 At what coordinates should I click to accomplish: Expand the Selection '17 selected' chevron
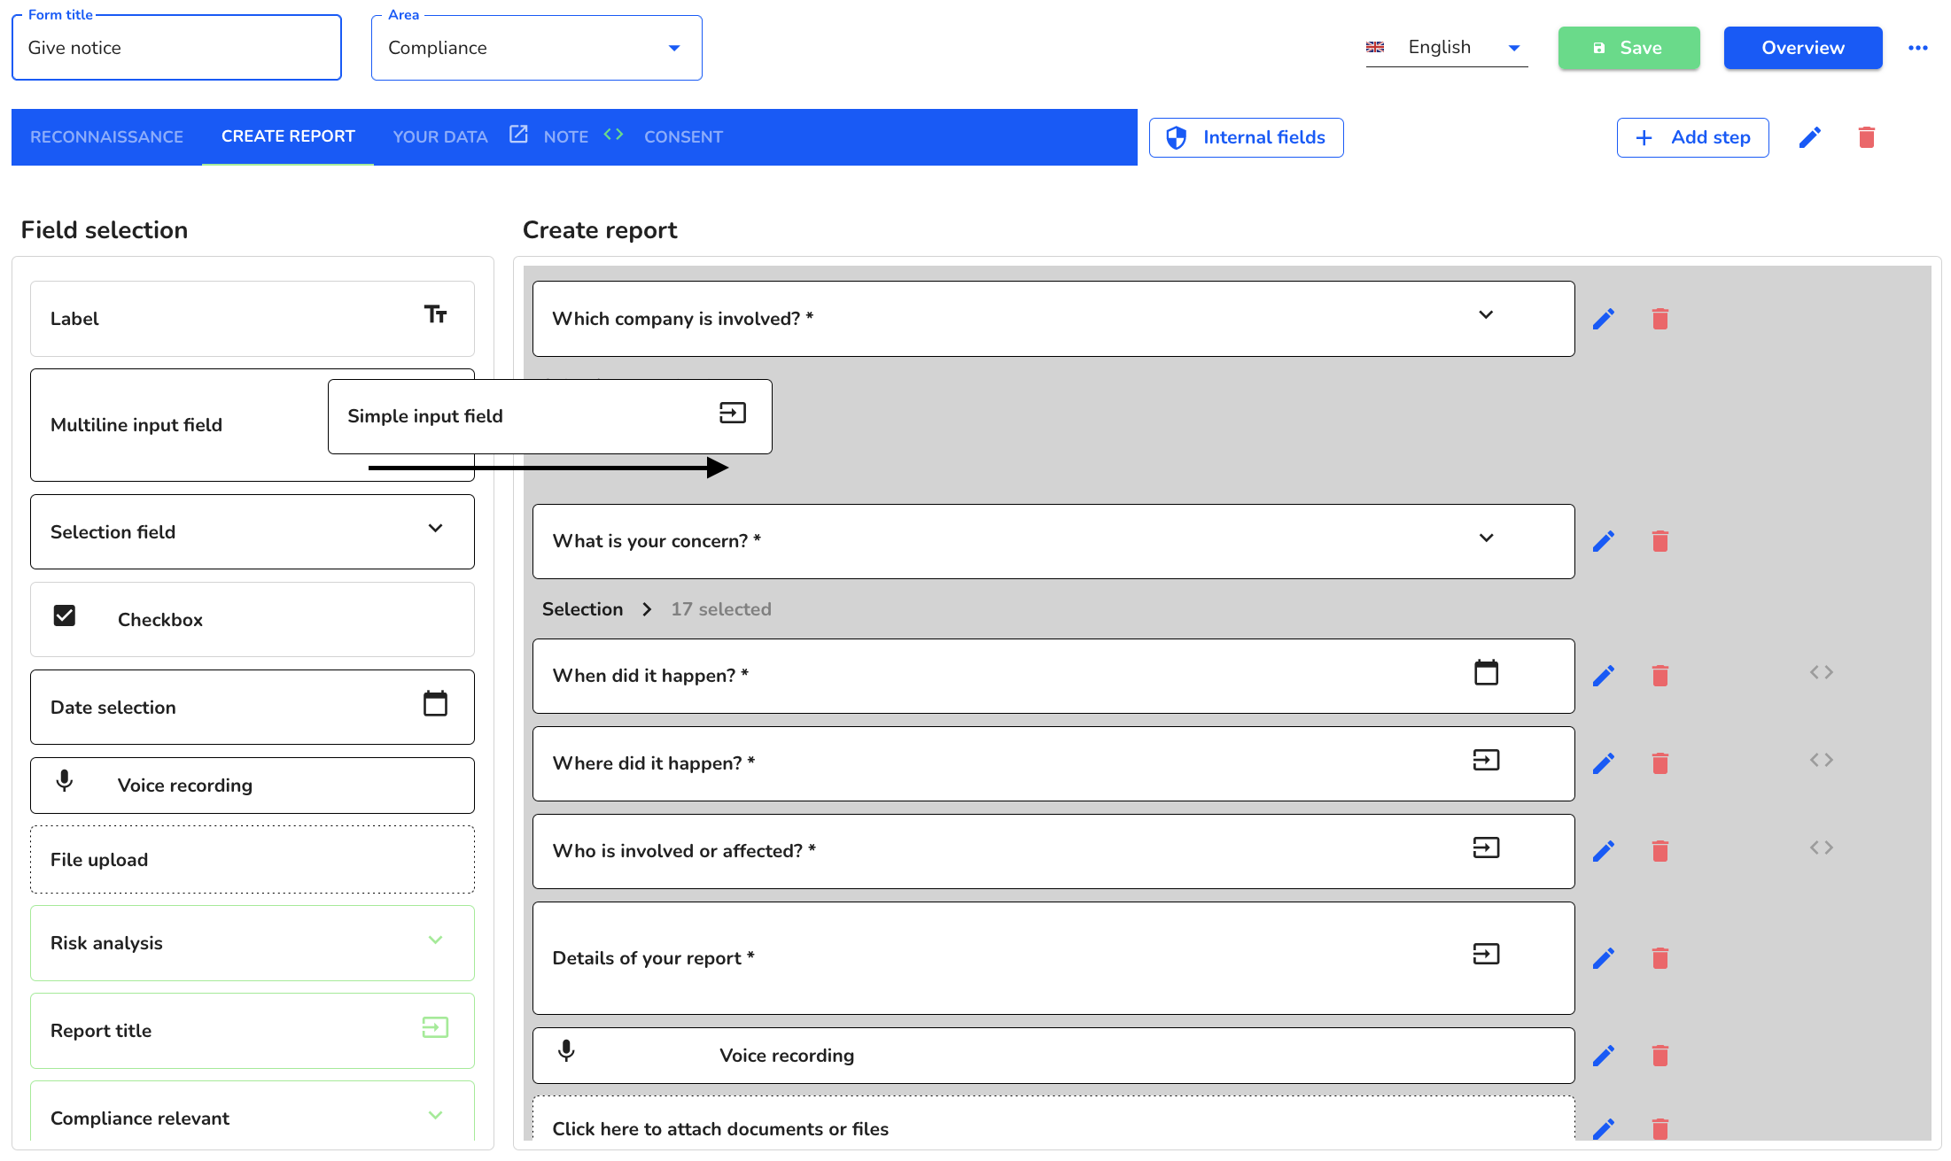647,609
